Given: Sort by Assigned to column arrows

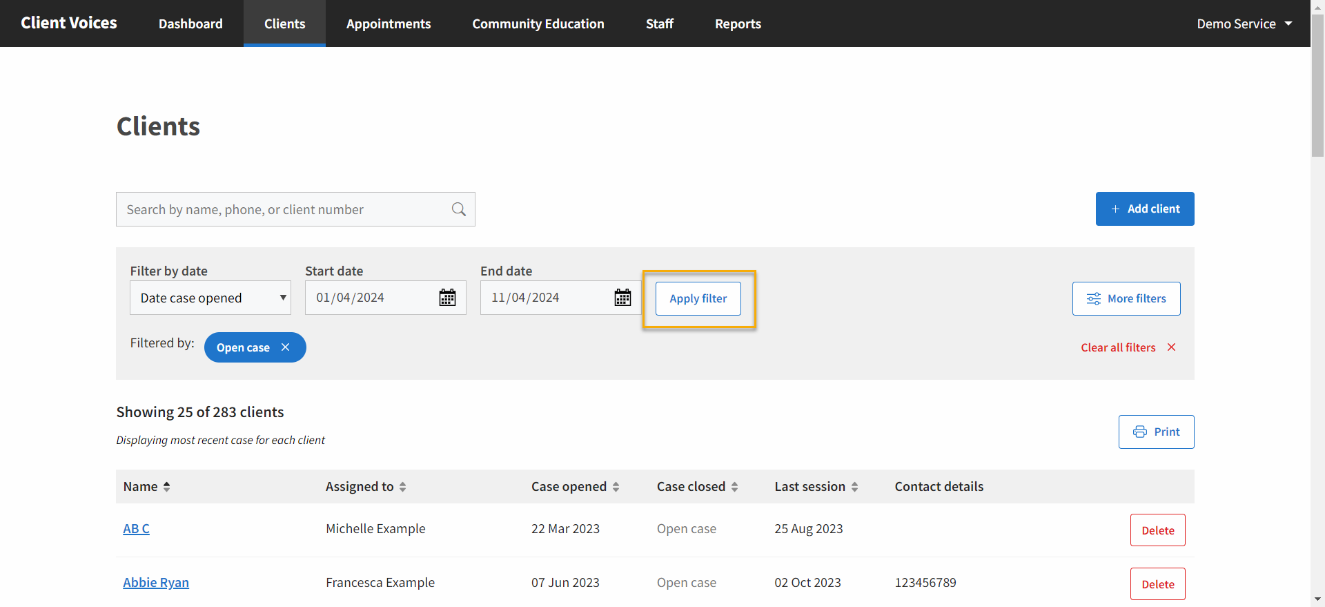Looking at the screenshot, I should point(403,487).
